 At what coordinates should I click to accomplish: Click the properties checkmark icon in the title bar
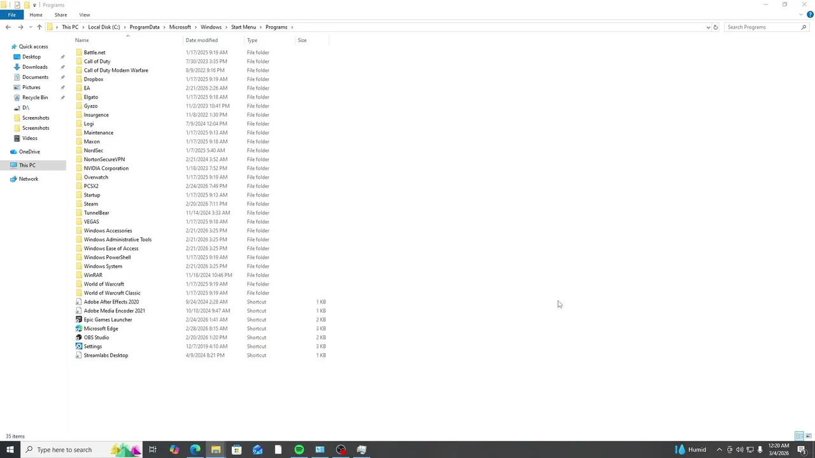point(17,5)
